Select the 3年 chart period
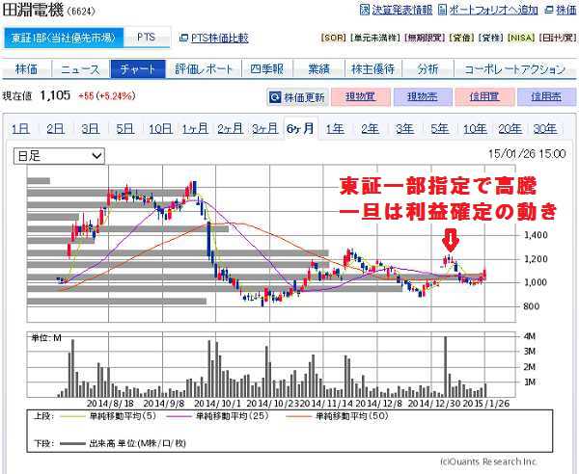Image resolution: width=579 pixels, height=474 pixels. (x=404, y=129)
